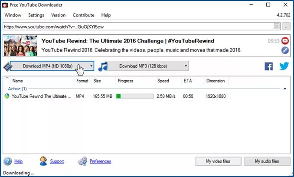The image size is (294, 177).
Task: Click the '00:58' ETA value
Action: [x=188, y=96]
